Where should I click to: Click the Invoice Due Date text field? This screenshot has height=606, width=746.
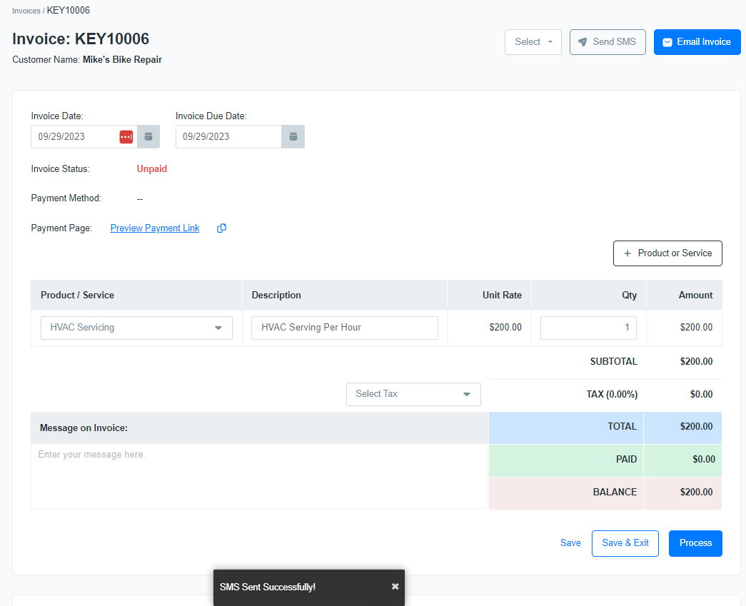pos(228,136)
